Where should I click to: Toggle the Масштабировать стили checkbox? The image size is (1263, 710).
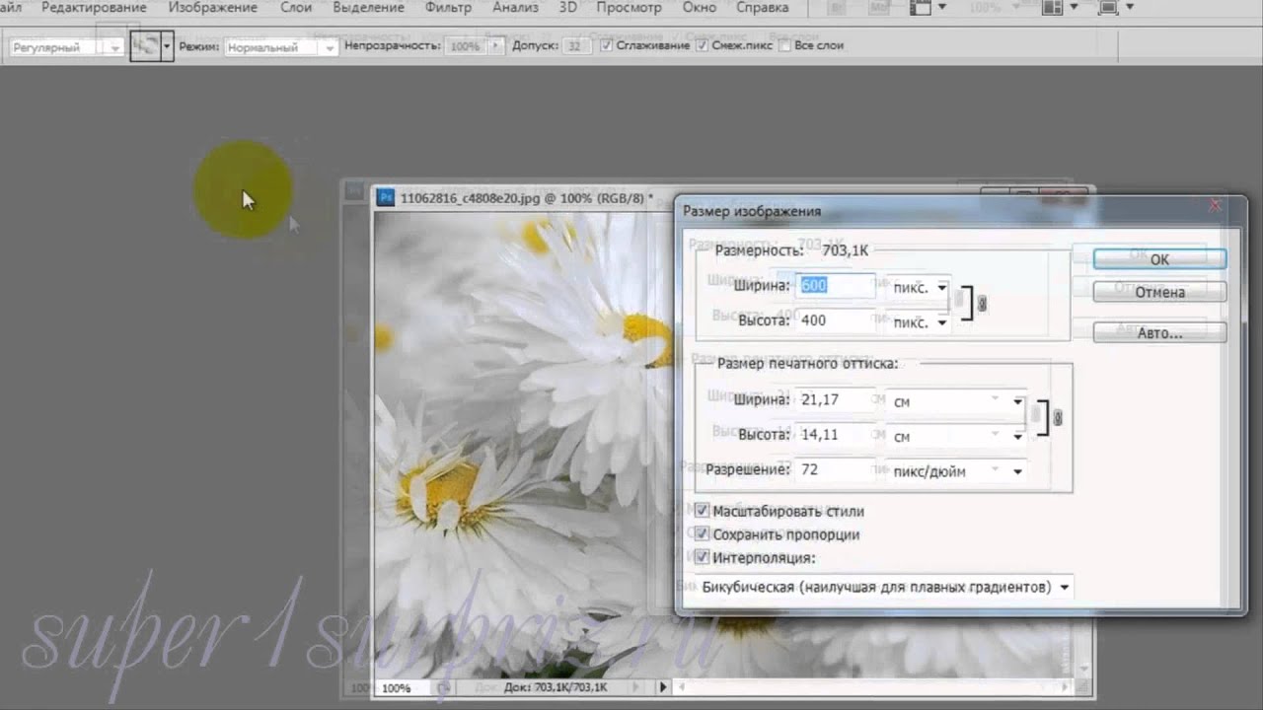tap(702, 511)
